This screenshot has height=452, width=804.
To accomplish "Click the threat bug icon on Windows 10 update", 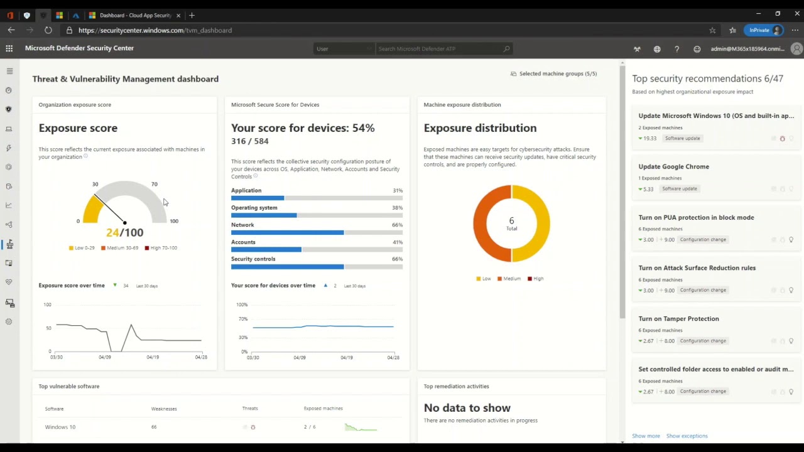I will pyautogui.click(x=782, y=139).
